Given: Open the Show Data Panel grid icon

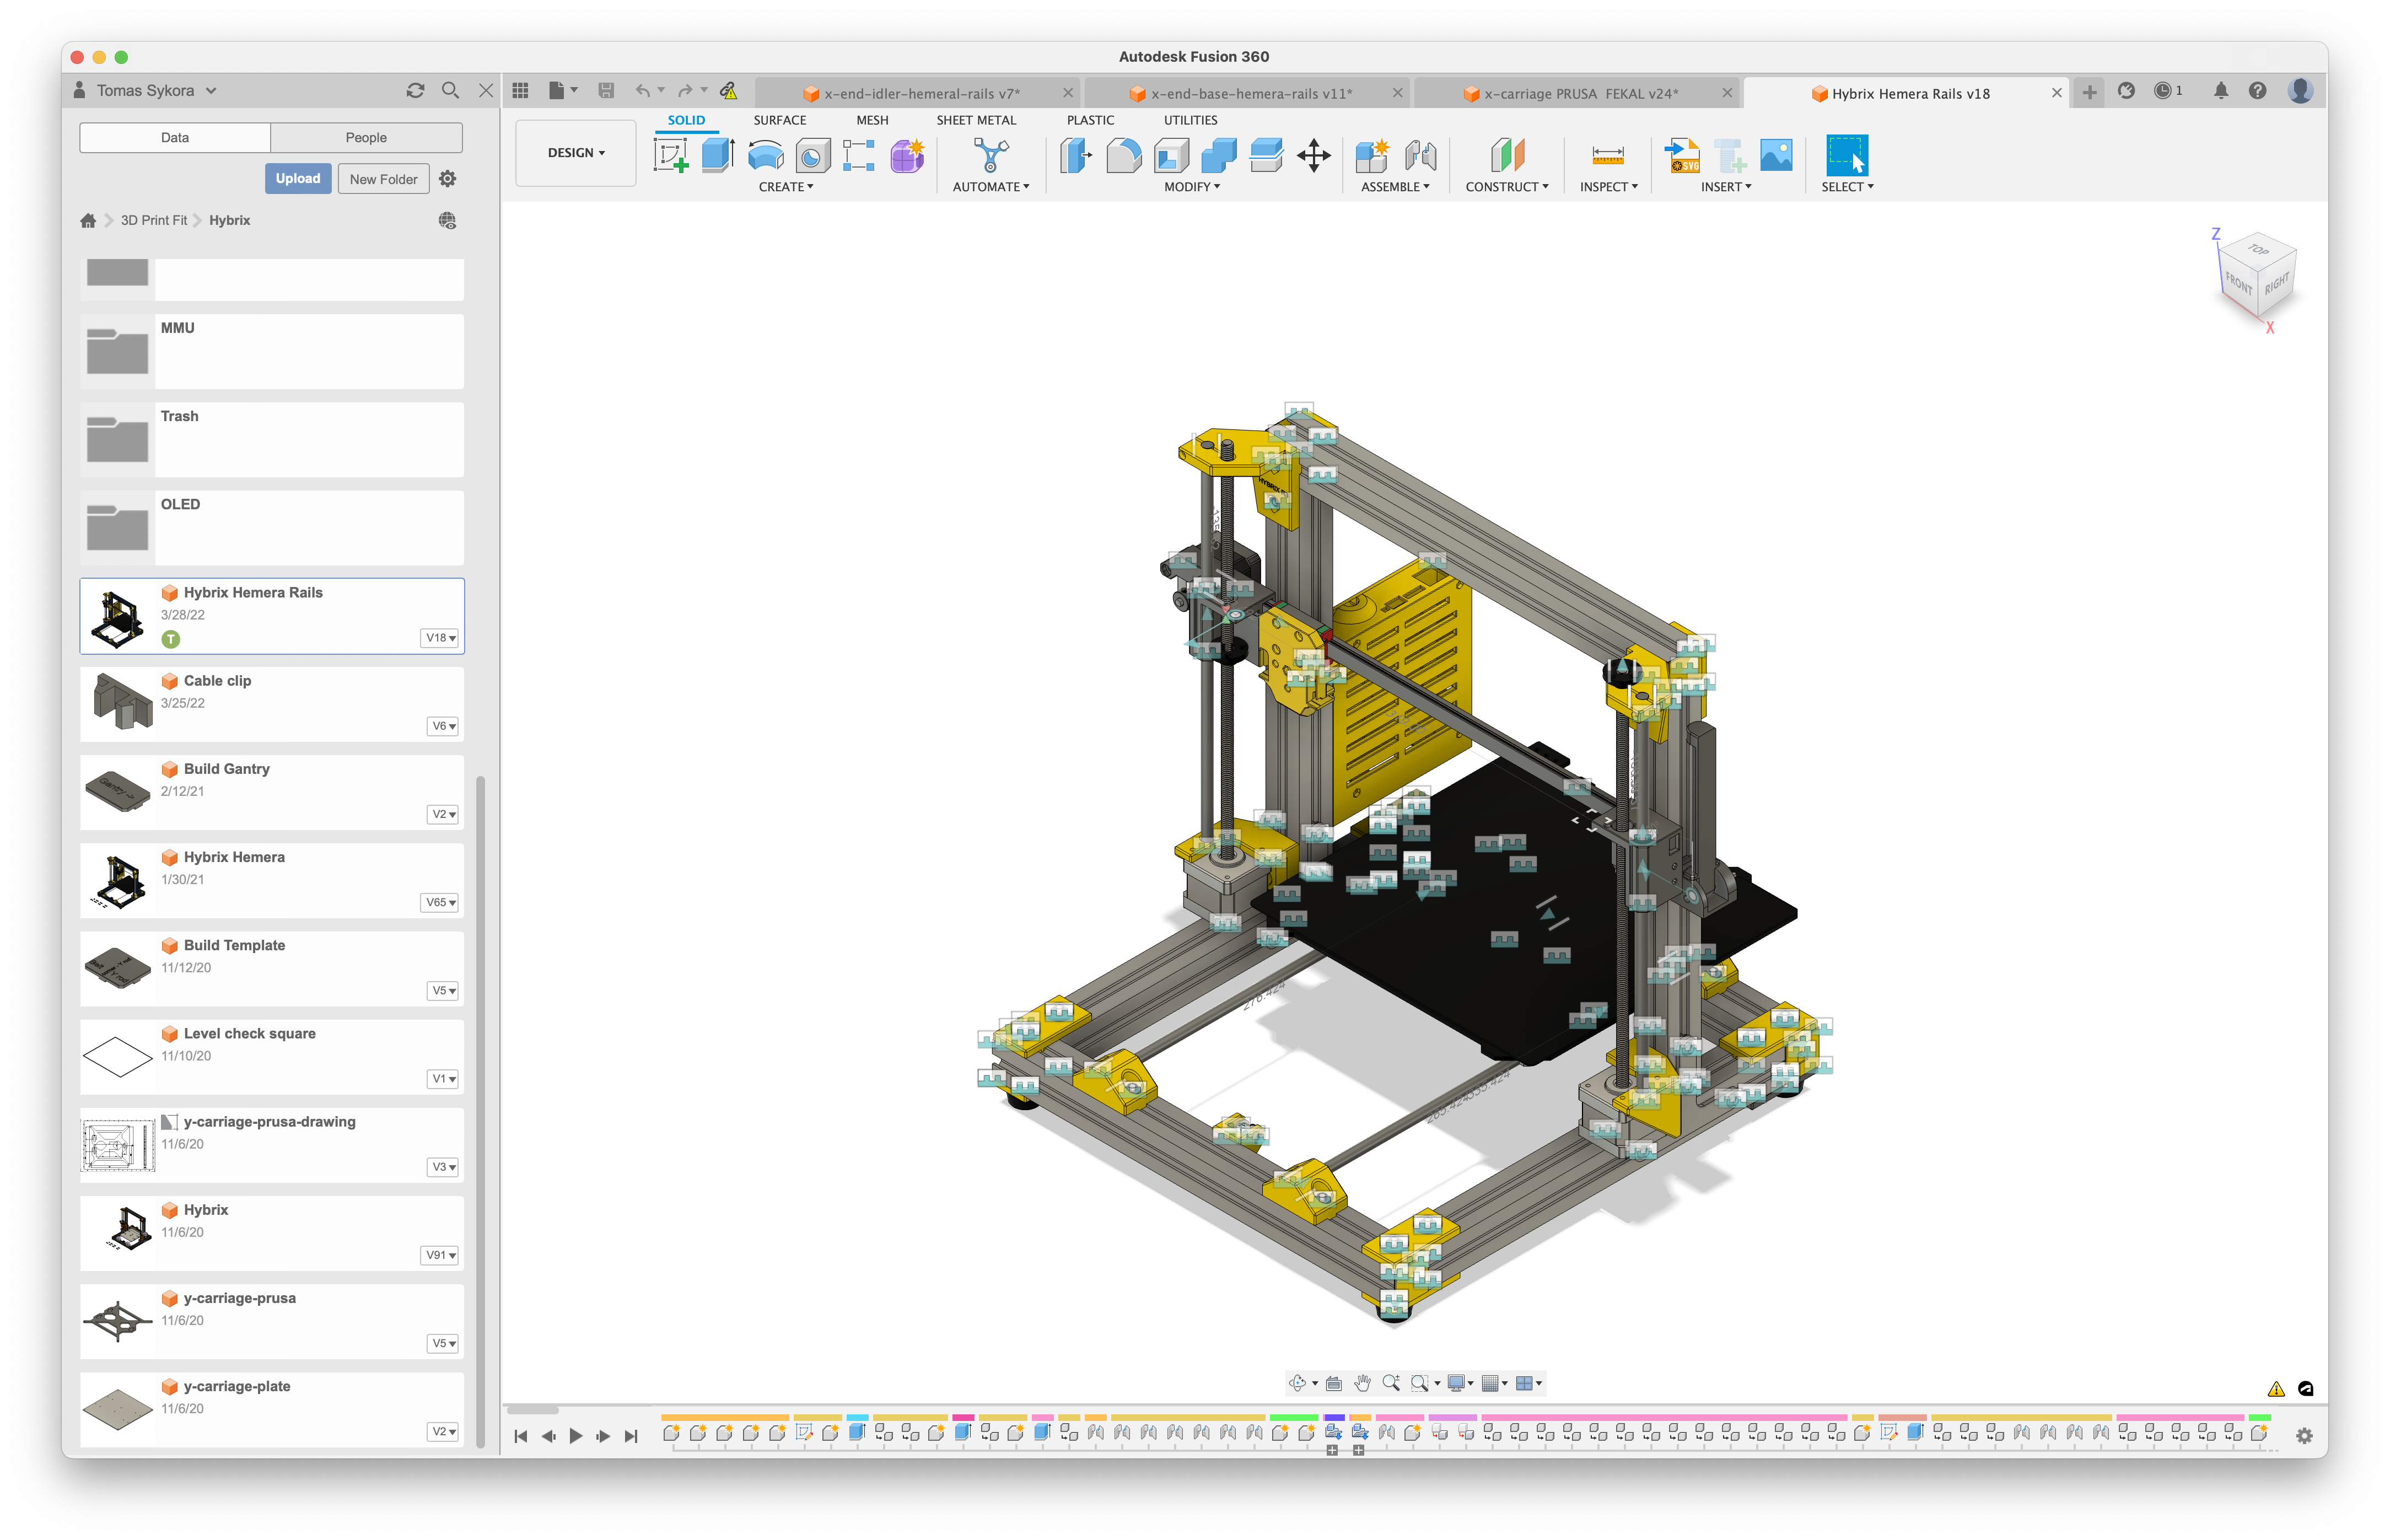Looking at the screenshot, I should (x=520, y=91).
